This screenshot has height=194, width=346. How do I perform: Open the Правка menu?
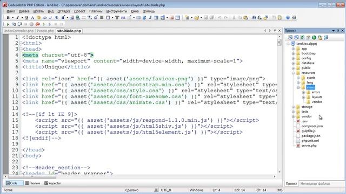coord(24,11)
